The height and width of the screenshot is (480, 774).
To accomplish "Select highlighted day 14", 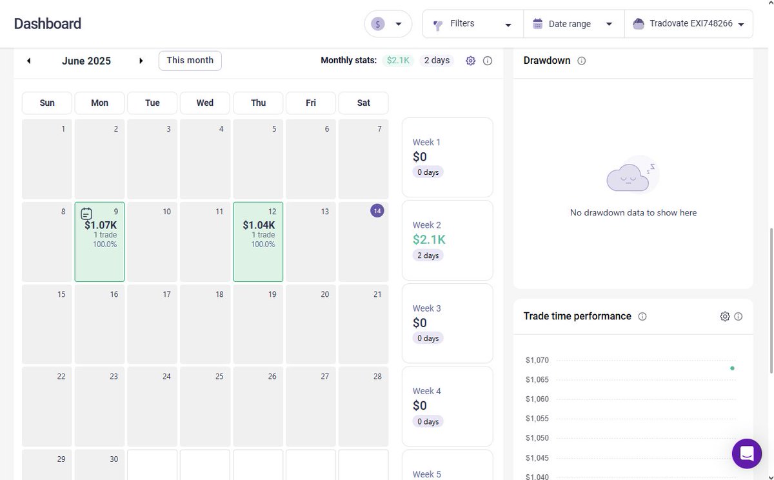I will coord(377,211).
